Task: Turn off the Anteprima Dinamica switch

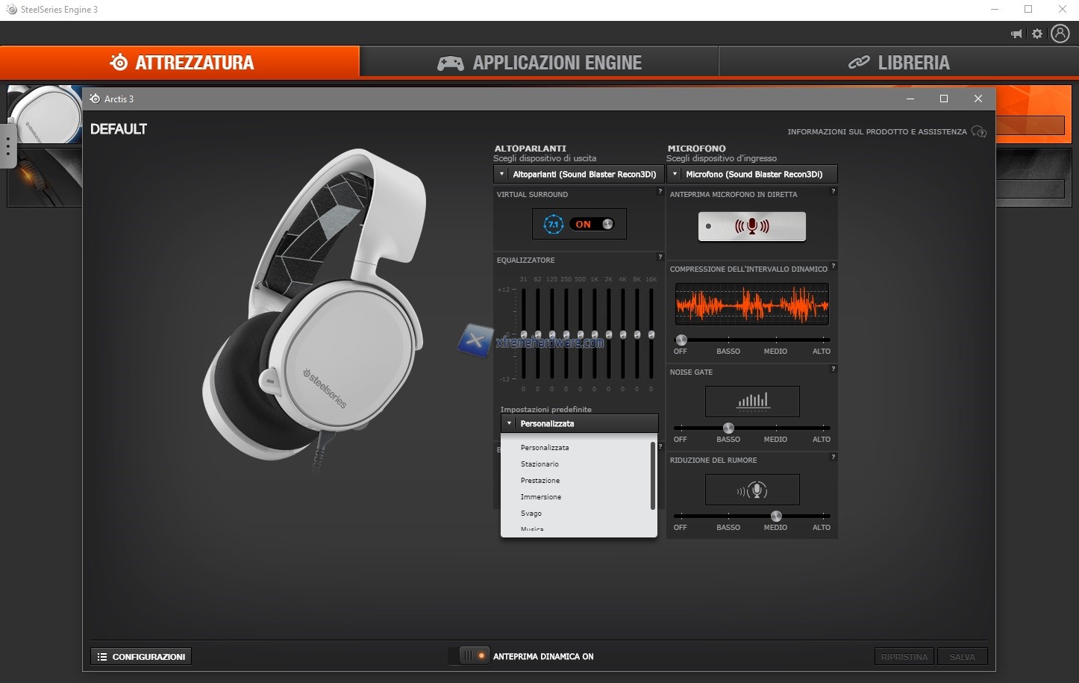Action: tap(472, 656)
